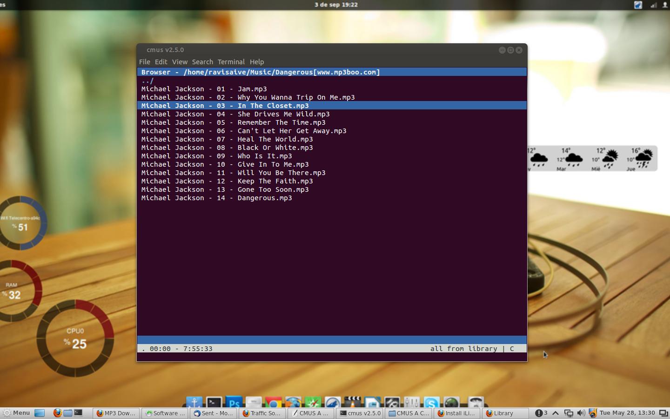The height and width of the screenshot is (419, 670).
Task: Open the File menu in the cmus terminal
Action: 144,62
